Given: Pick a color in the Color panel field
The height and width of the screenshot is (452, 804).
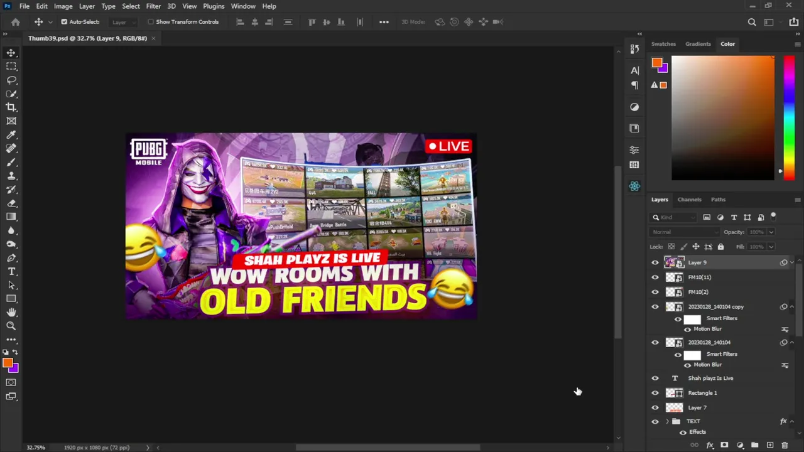Looking at the screenshot, I should coord(723,118).
